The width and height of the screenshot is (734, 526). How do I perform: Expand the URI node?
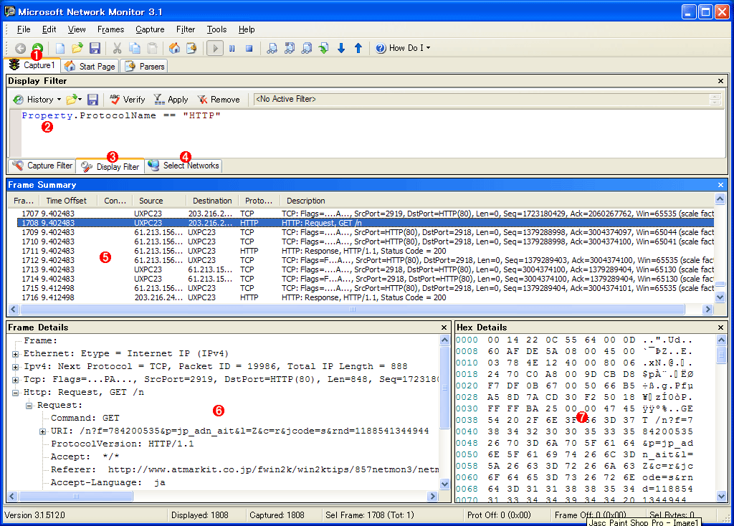[x=42, y=431]
